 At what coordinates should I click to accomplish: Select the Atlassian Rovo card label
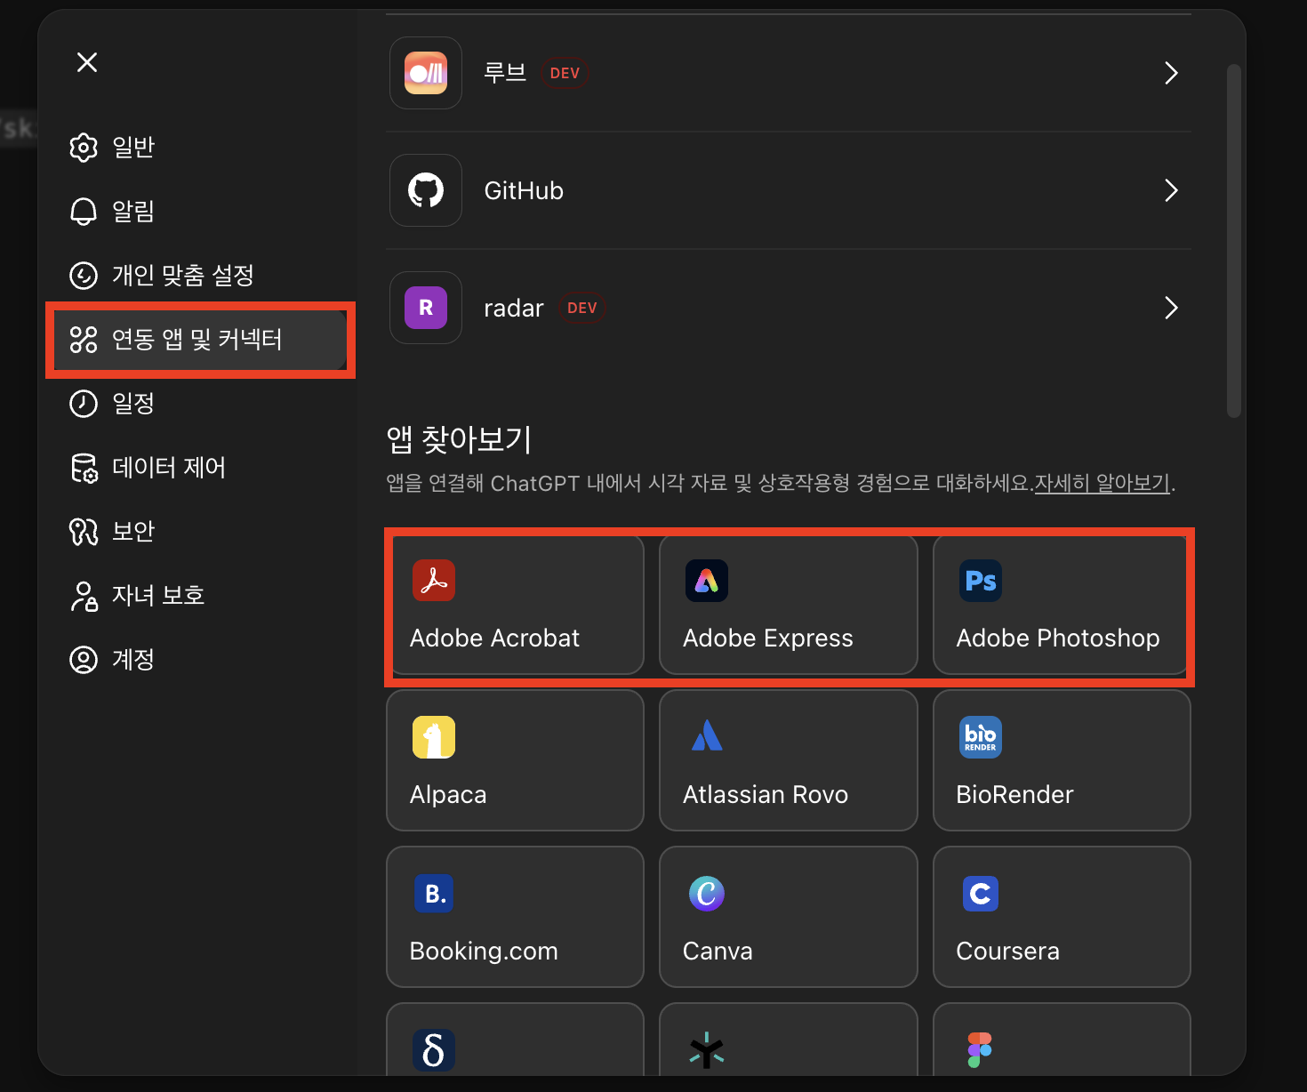pos(766,794)
